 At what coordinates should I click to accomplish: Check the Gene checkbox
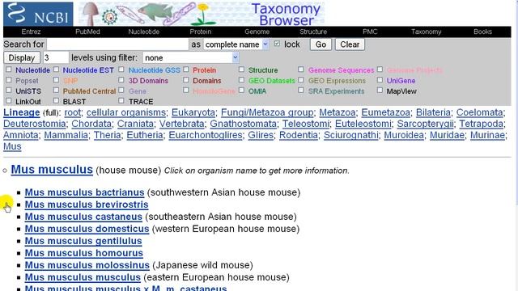point(121,90)
